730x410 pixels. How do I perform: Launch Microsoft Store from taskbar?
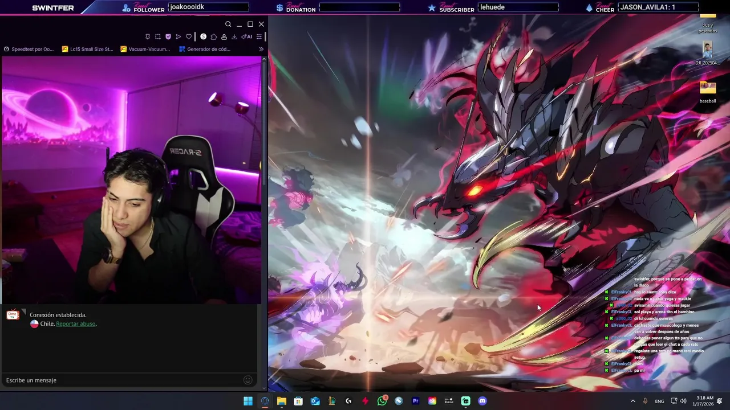298,401
